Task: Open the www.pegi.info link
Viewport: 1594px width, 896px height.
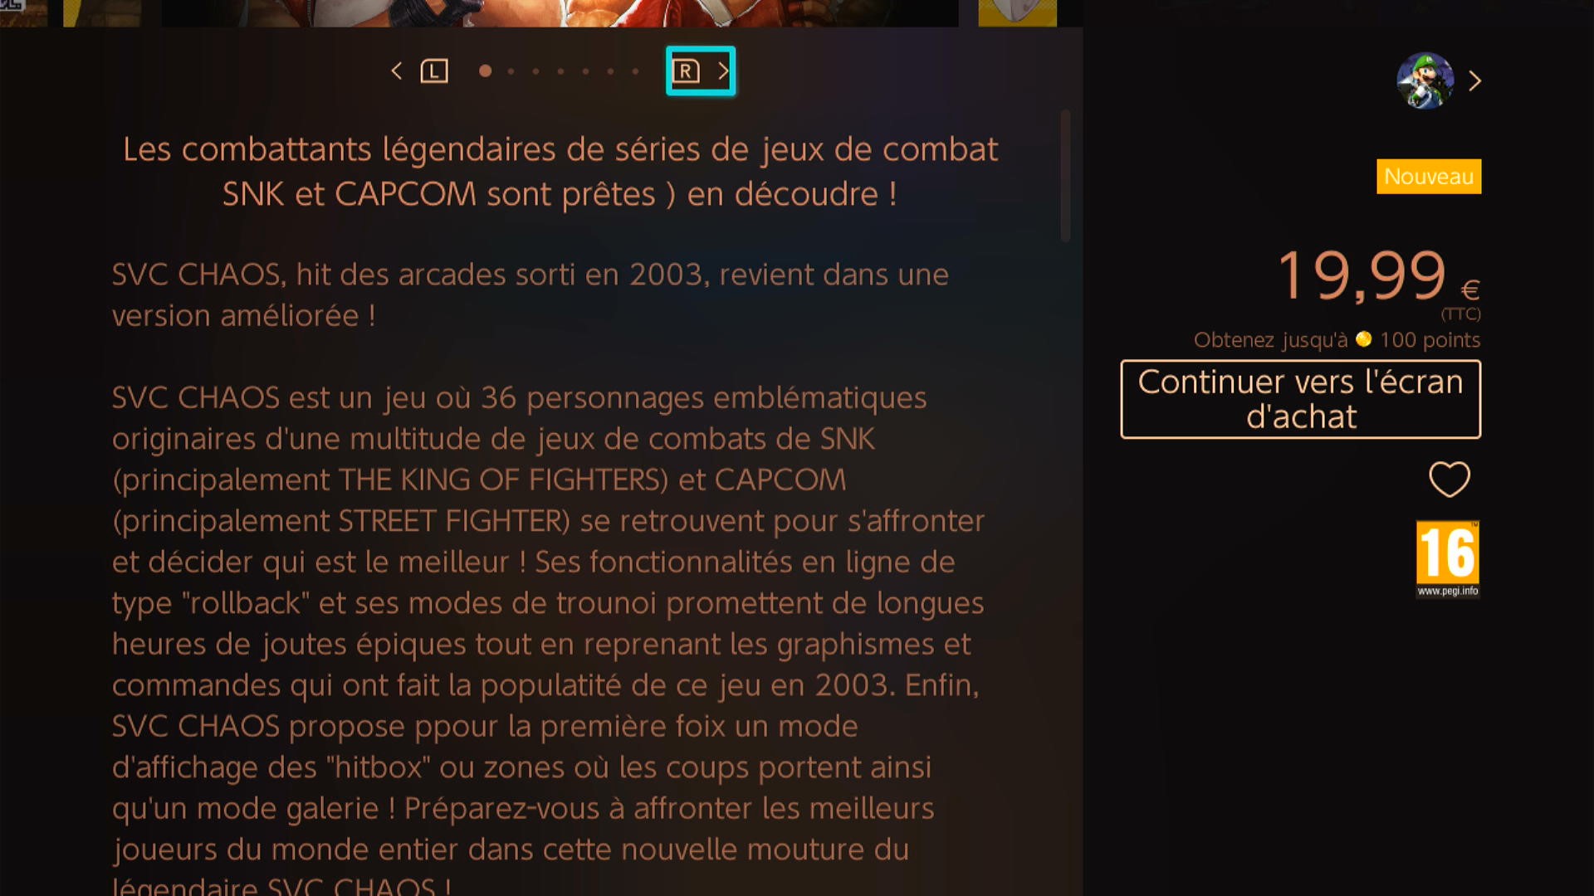Action: click(x=1448, y=591)
